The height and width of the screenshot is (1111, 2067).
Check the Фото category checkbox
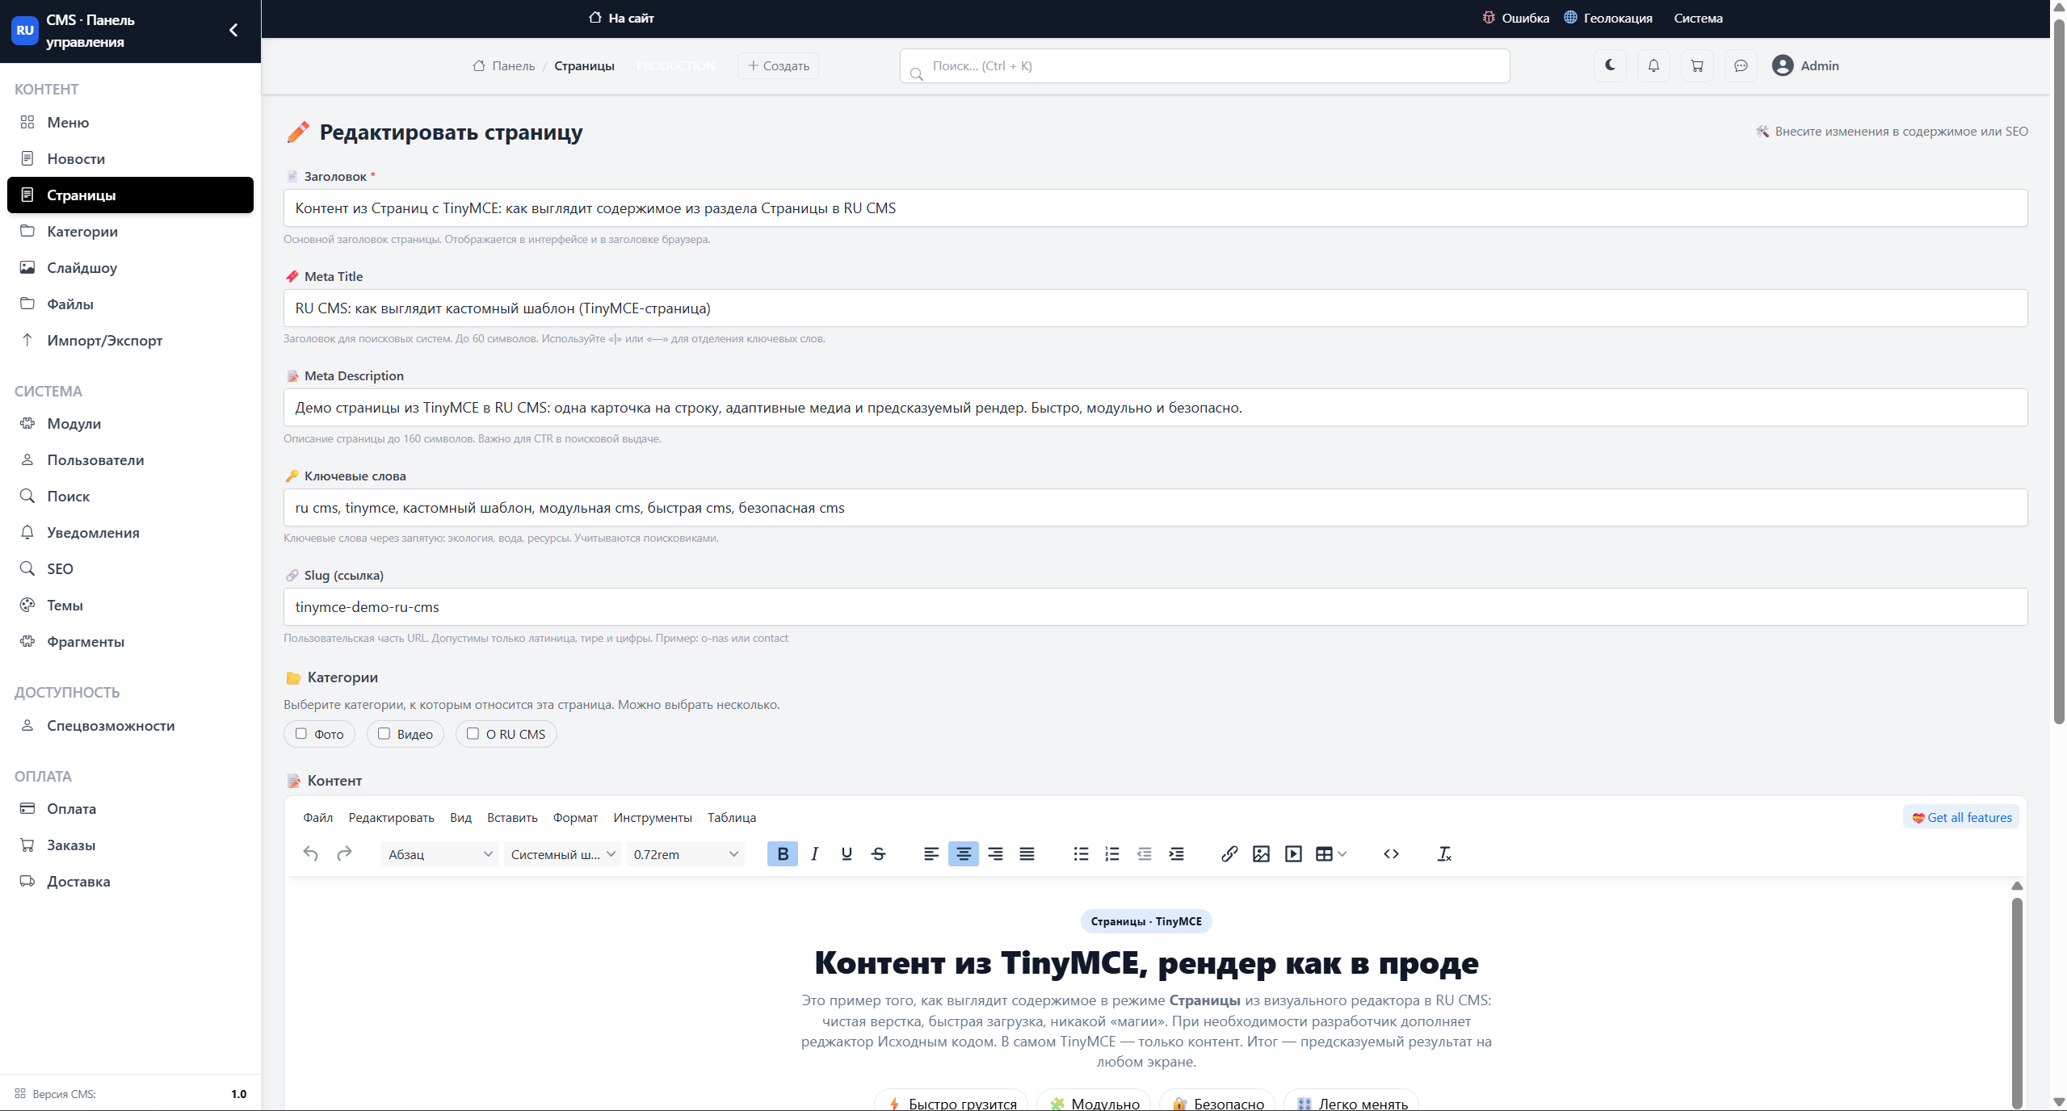(301, 733)
